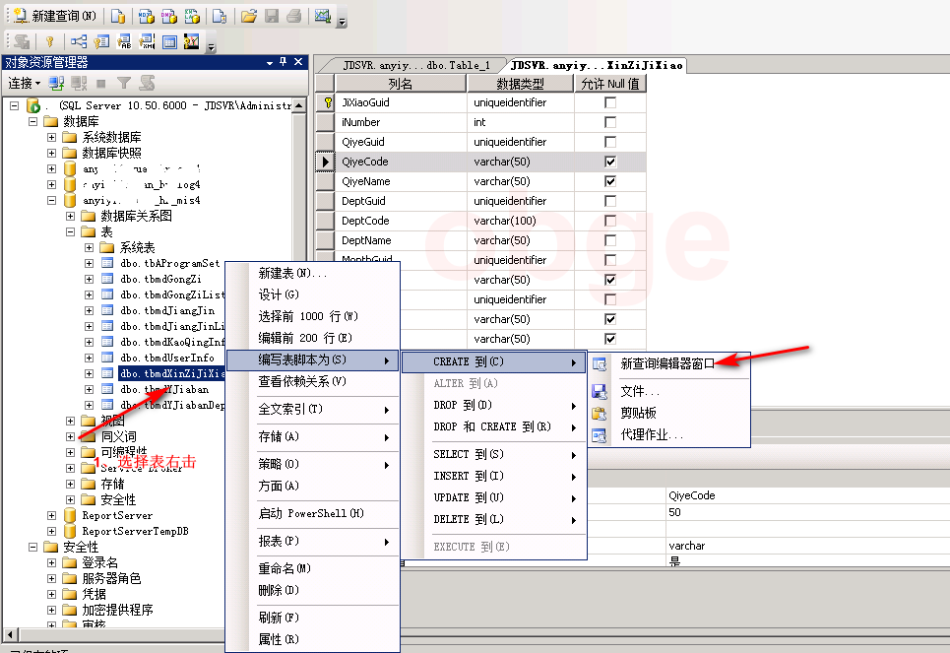Viewport: 950px width, 653px height.
Task: Open a Database Engine query icon
Action: click(x=117, y=16)
